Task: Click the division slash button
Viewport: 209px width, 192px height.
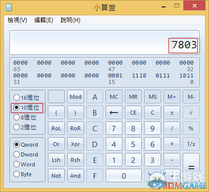Action: tap(172, 128)
